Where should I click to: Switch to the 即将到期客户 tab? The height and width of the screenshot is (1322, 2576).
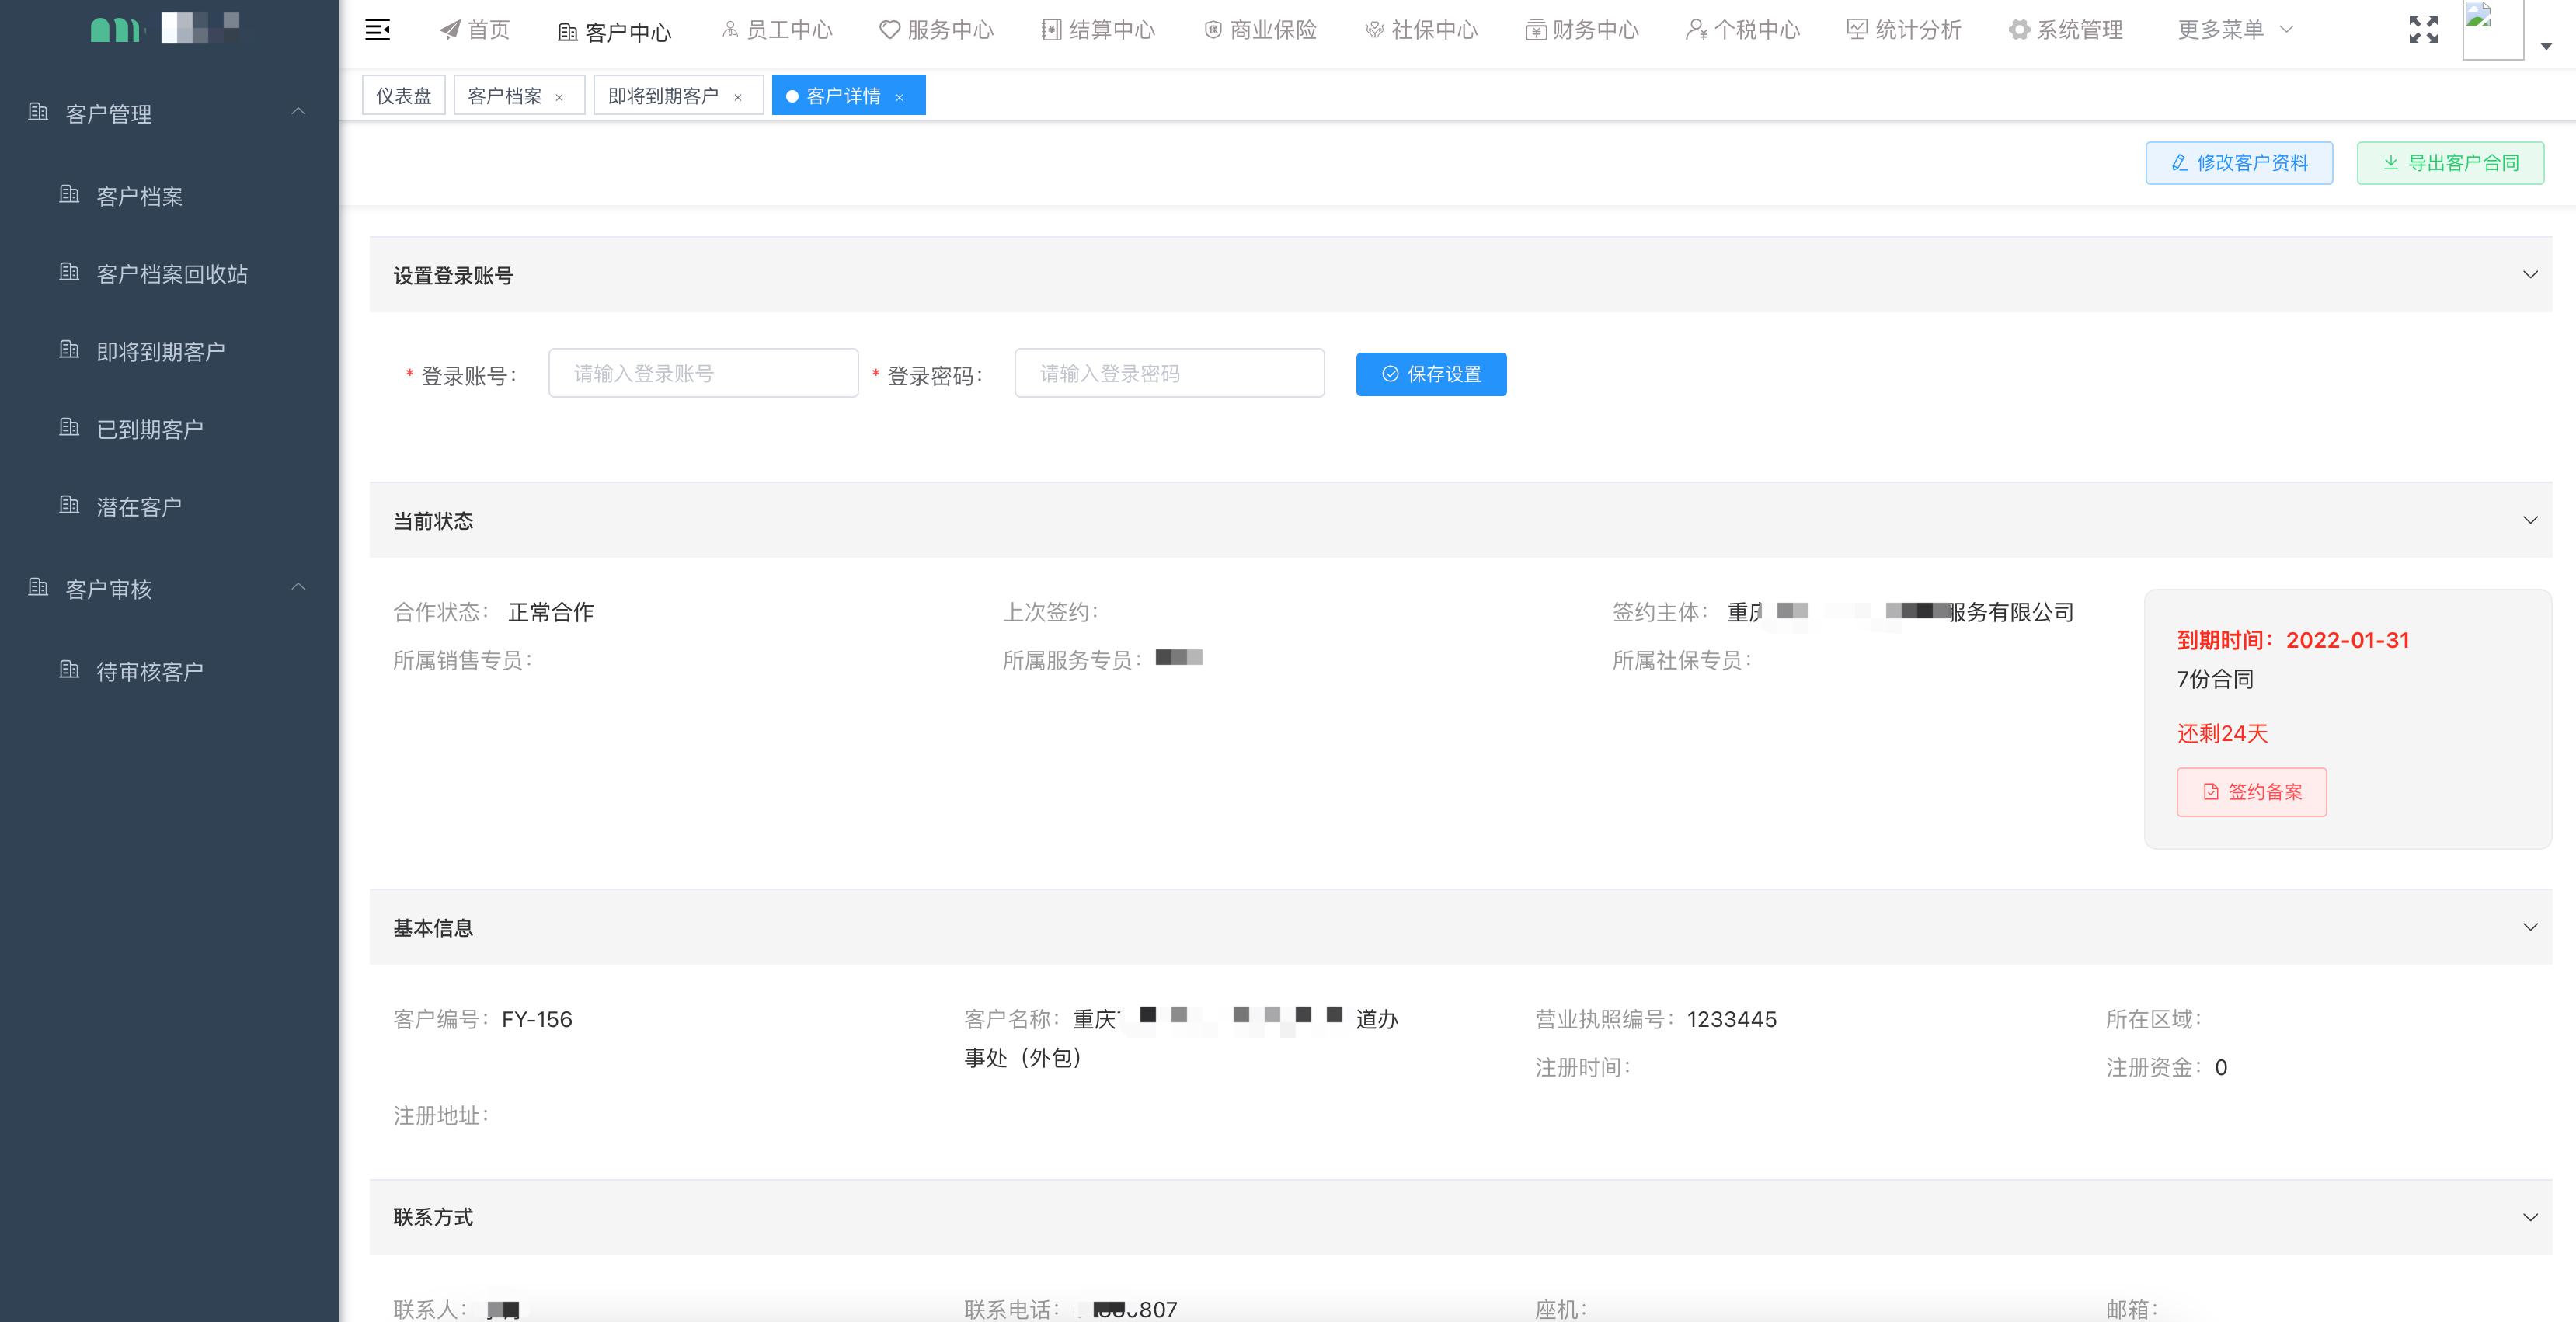tap(660, 94)
